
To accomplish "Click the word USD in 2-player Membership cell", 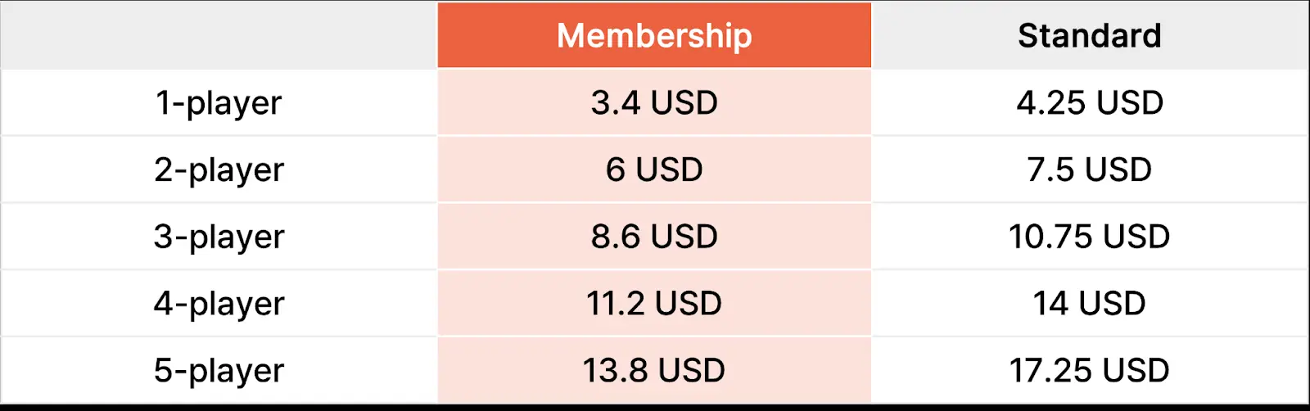I will click(670, 170).
